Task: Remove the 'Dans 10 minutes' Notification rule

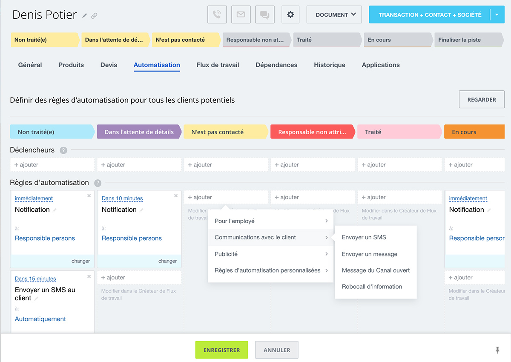Action: coord(176,196)
